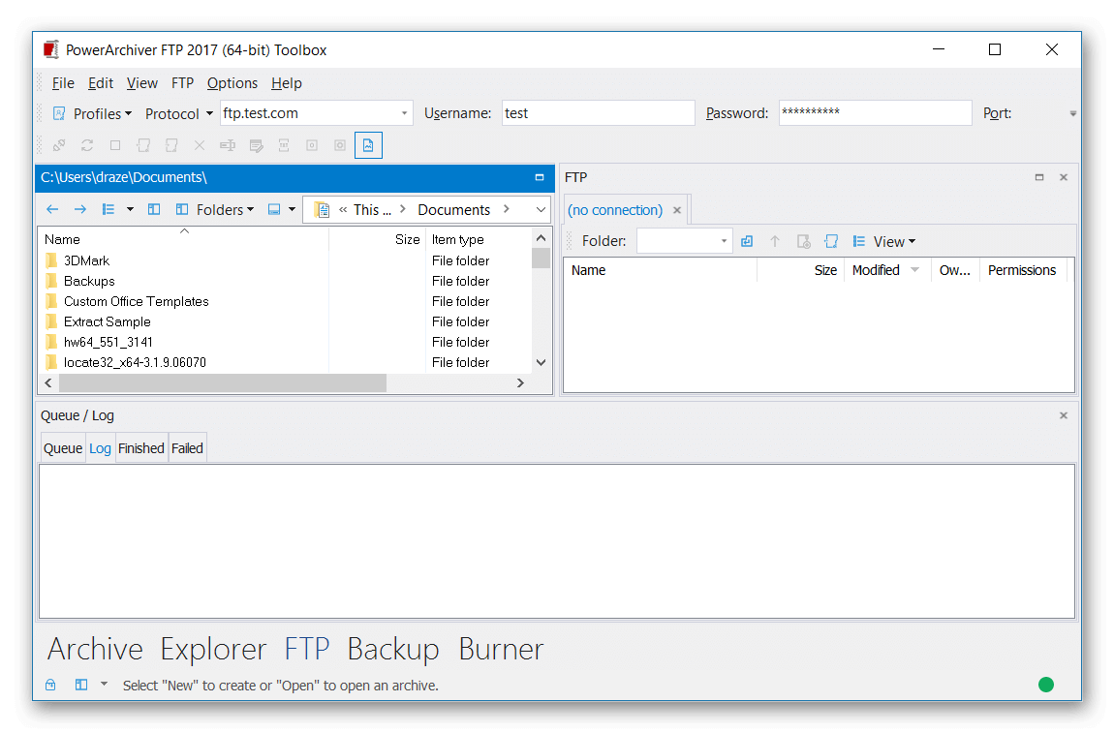
Task: Click the blue bookmark icon left of View
Action: (830, 241)
